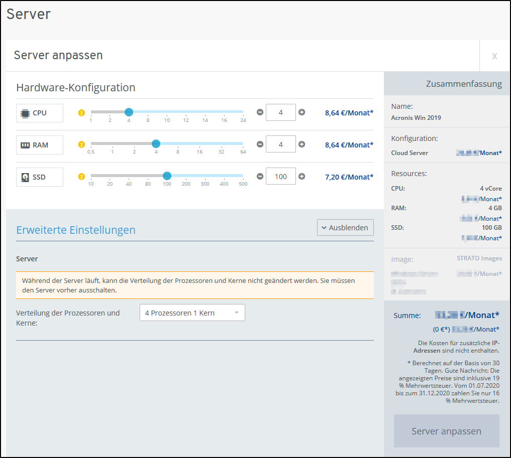
Task: Click the CPU slider handle
Action: tap(129, 112)
